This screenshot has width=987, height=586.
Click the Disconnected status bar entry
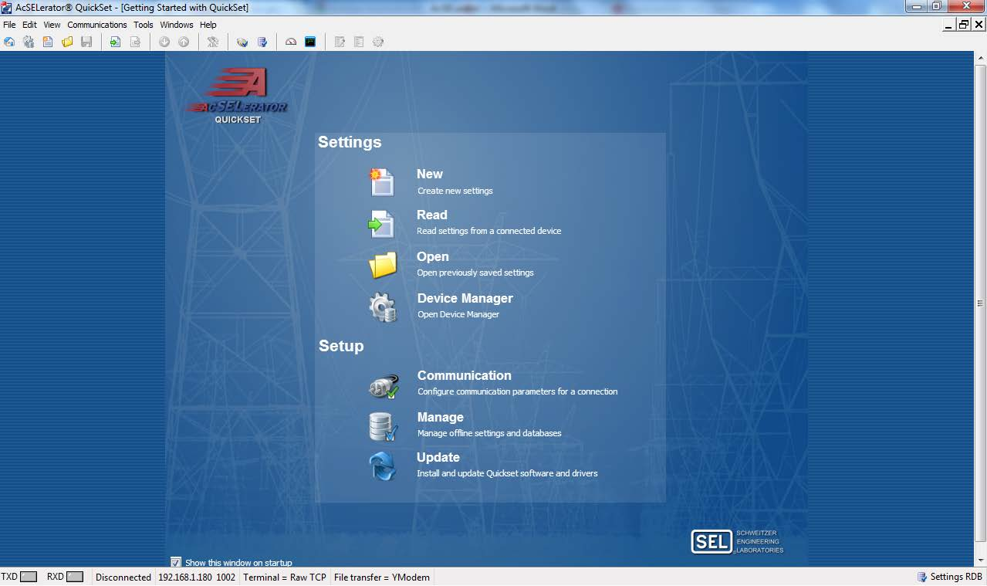coord(123,577)
